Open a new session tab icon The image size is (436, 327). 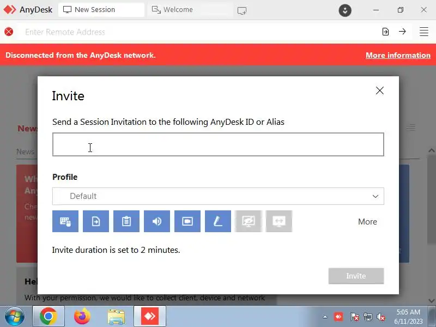click(242, 10)
